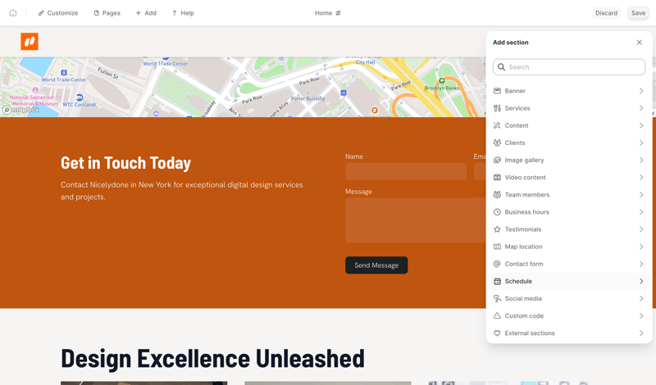
Task: Click the Social media icon
Action: coord(497,298)
